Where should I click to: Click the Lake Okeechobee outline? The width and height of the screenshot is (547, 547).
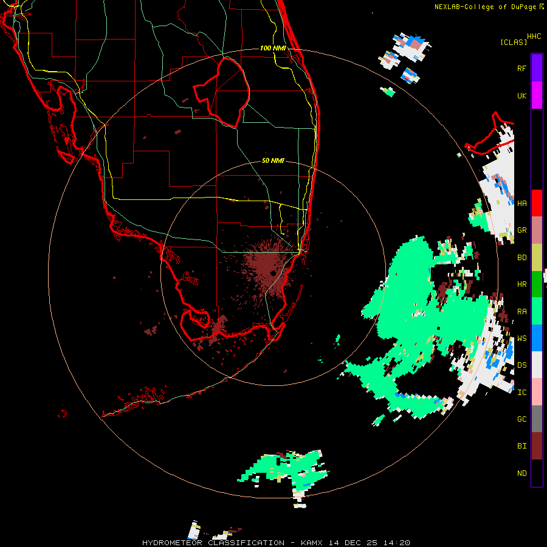(222, 92)
